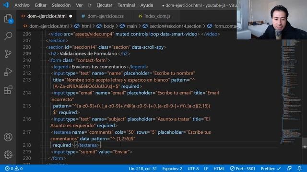This screenshot has width=307, height=172.
Task: Change end of line LF
Action: click(x=206, y=169)
